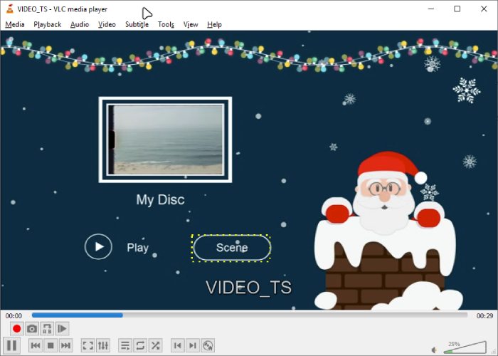Toggle shuffle random playback
The image size is (498, 356).
point(155,345)
